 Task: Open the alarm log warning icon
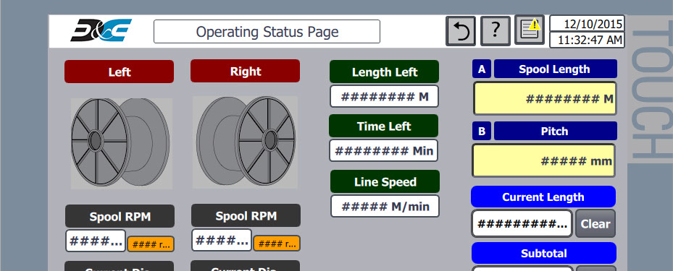click(x=530, y=30)
